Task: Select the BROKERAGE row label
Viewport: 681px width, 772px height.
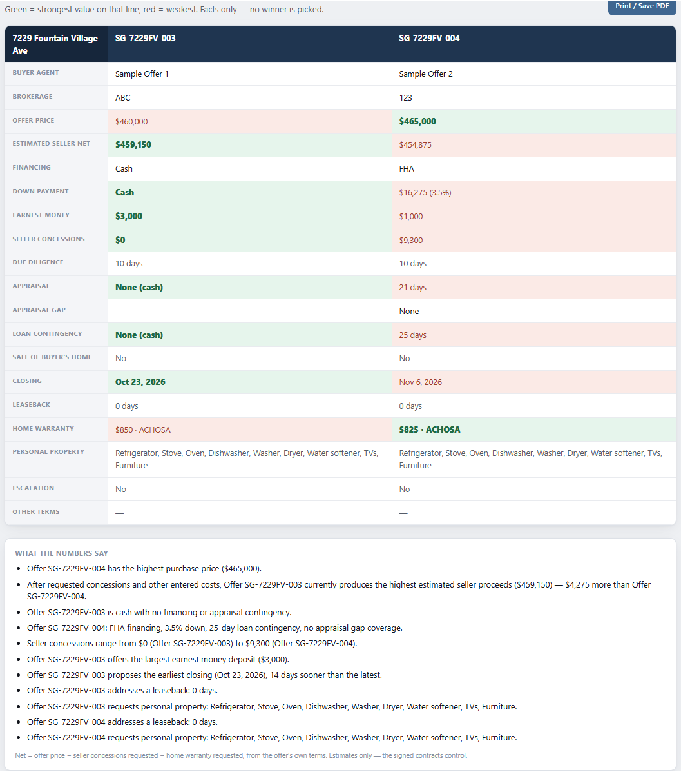Action: point(32,97)
